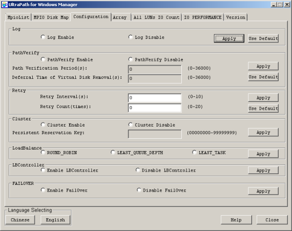This screenshot has width=292, height=231.
Task: Close the window with the title bar X
Action: pos(287,5)
